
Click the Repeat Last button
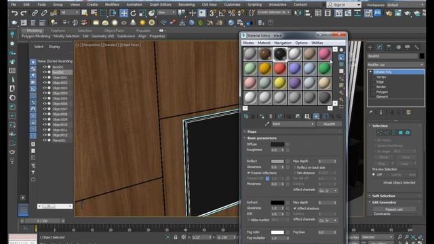pyautogui.click(x=394, y=209)
